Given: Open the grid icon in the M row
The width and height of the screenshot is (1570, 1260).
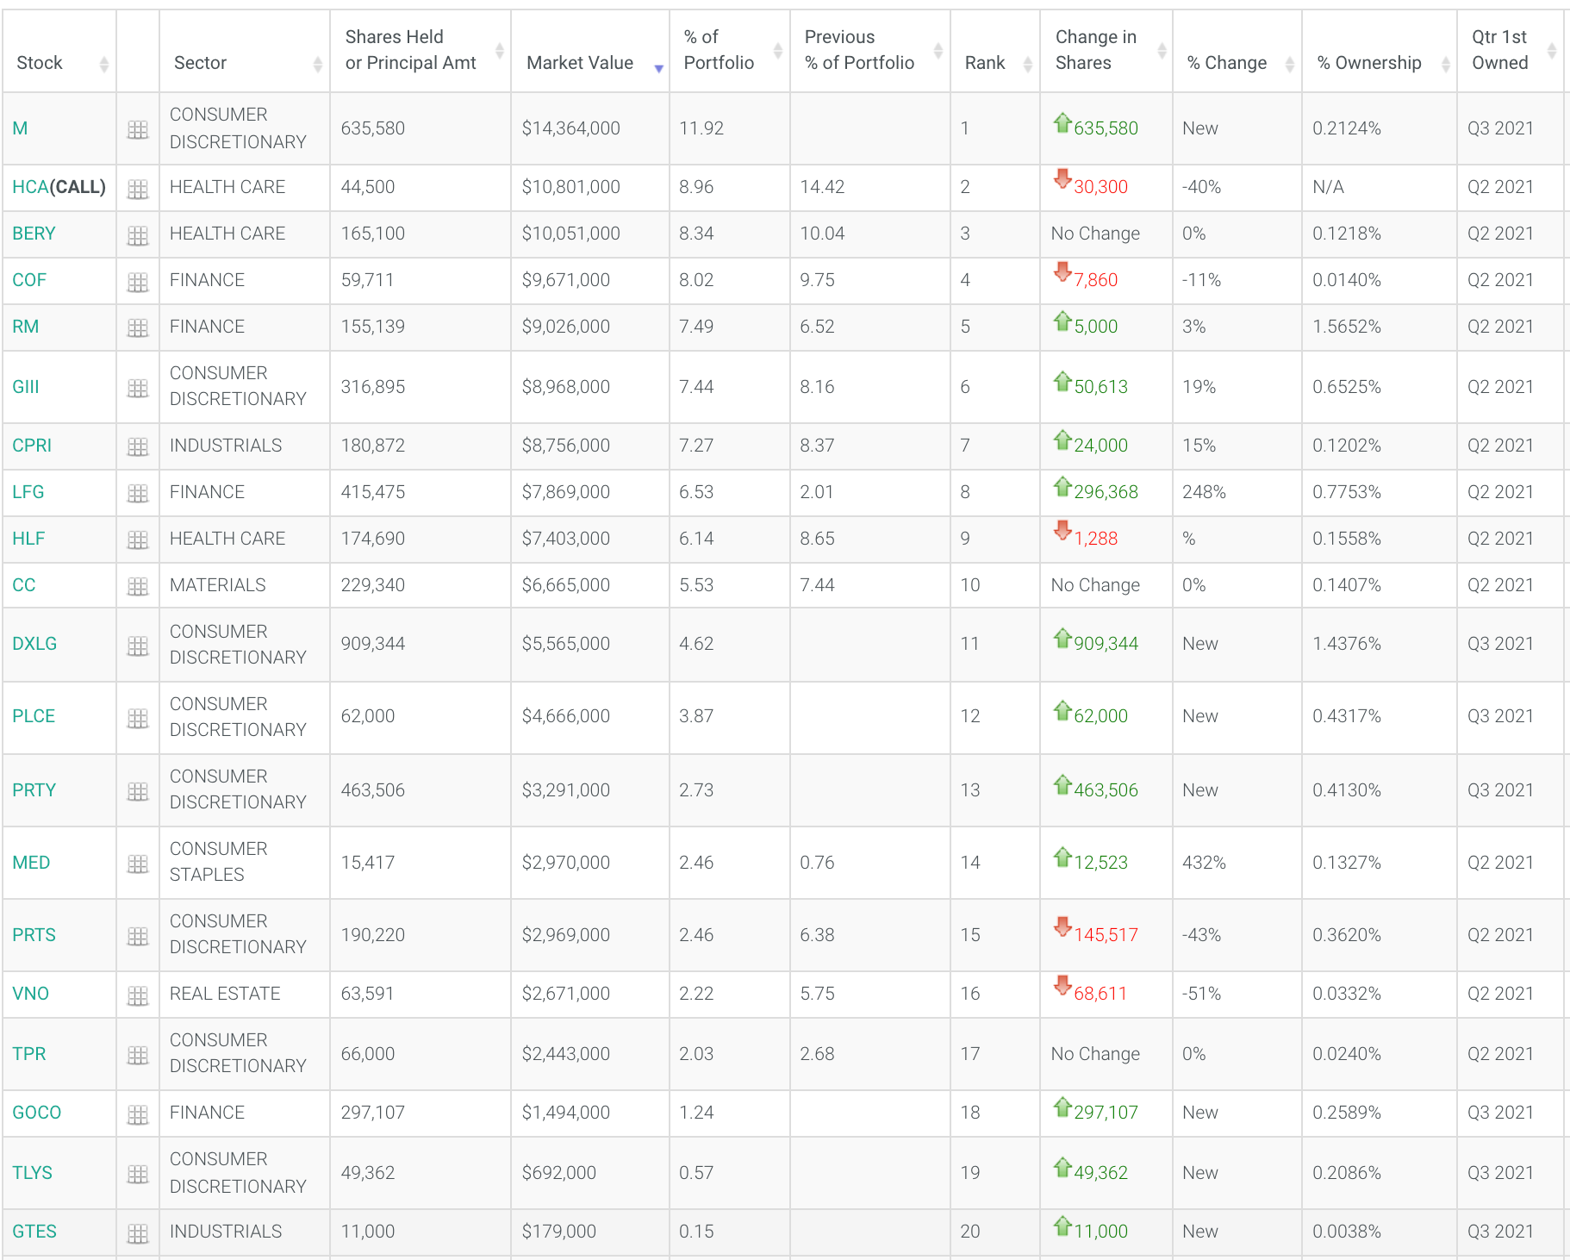Looking at the screenshot, I should tap(138, 130).
